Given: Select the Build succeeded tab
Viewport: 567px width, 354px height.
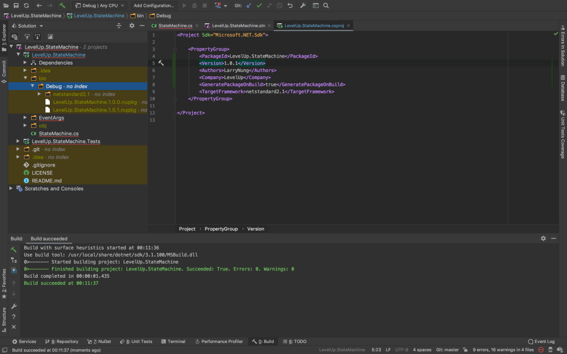Looking at the screenshot, I should point(49,238).
